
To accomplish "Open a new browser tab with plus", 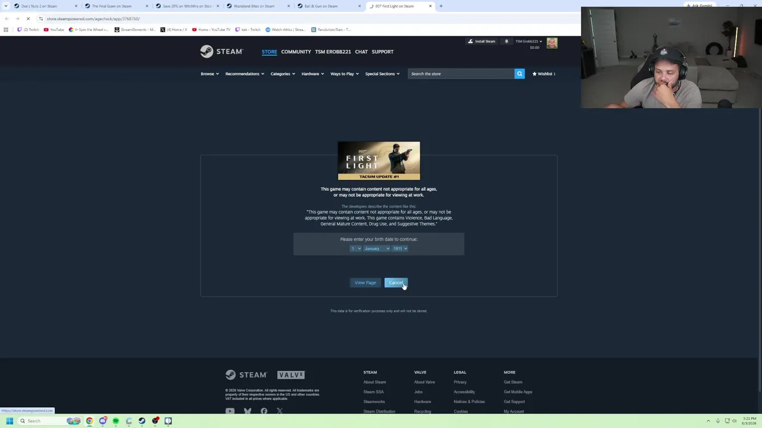I will 441,6.
